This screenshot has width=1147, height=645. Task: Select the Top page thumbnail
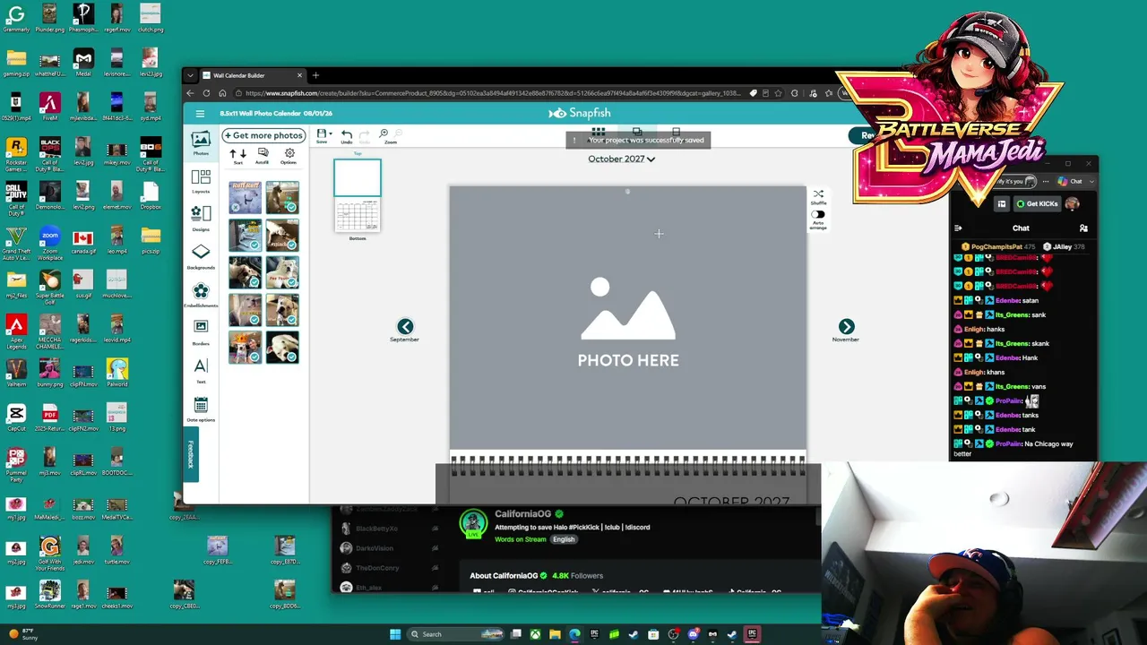[358, 177]
